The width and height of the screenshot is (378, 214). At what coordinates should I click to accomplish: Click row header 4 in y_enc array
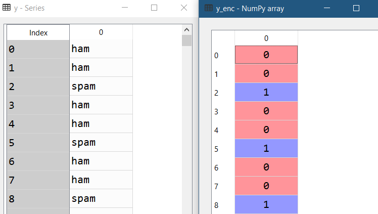[223, 130]
